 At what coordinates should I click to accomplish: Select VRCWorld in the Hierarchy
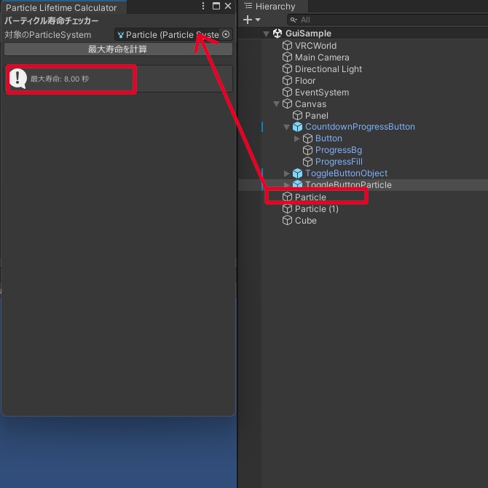coord(315,46)
